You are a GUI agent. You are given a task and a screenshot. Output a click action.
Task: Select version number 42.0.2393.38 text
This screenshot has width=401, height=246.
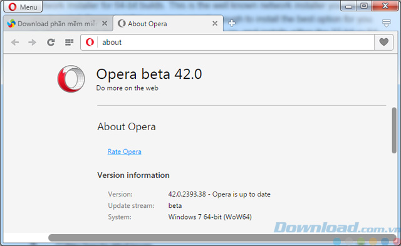coord(187,194)
